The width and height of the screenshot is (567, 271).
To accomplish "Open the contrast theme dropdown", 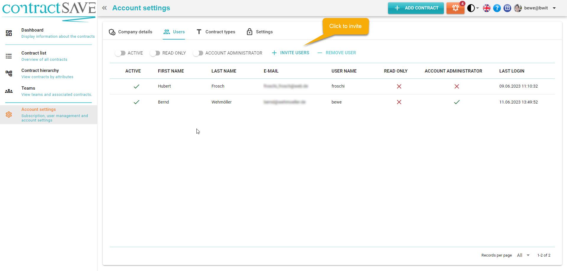I will click(473, 8).
